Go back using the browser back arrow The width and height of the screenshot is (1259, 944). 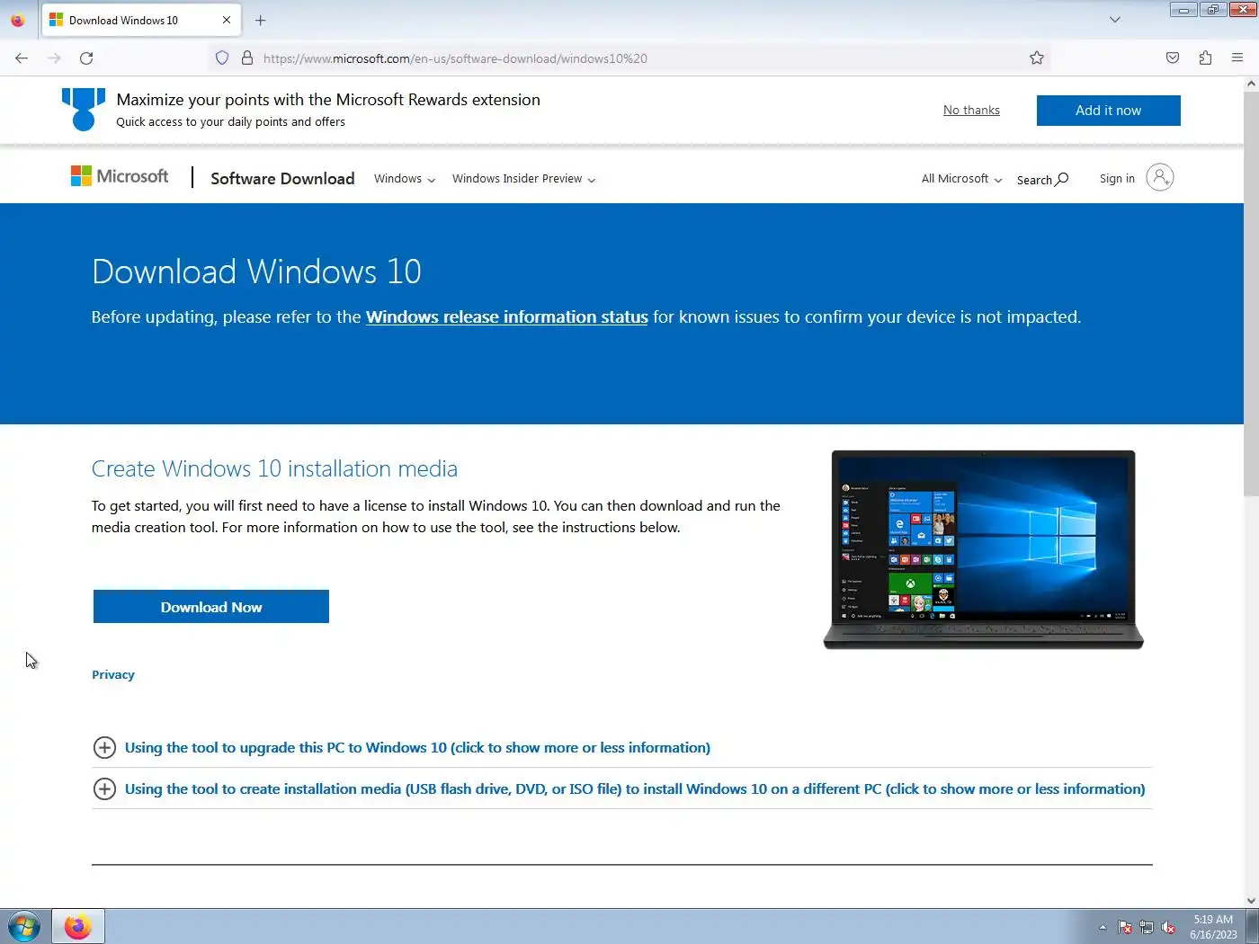click(x=22, y=58)
